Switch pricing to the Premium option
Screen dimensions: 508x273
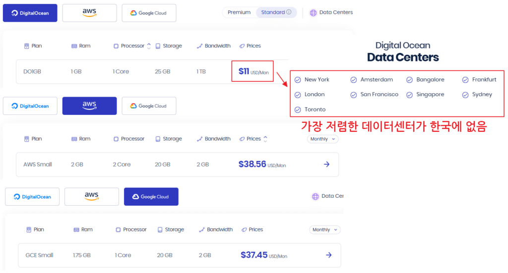coord(239,12)
